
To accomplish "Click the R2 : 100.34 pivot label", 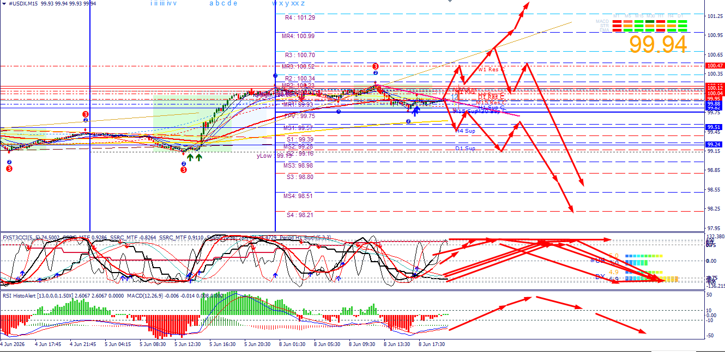I will click(x=300, y=78).
